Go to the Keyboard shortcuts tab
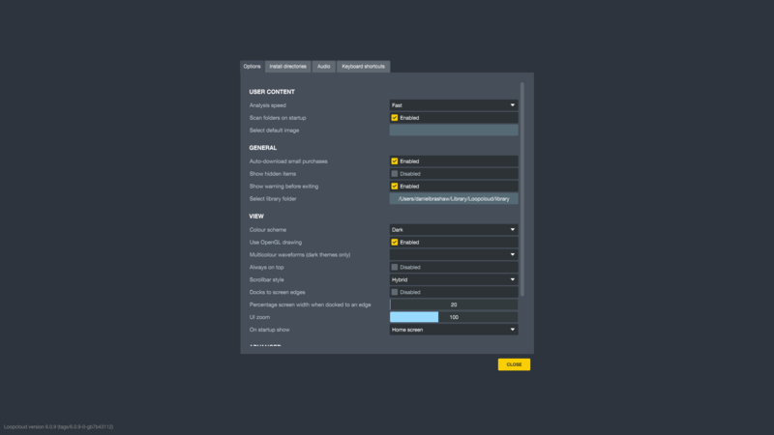 pyautogui.click(x=363, y=67)
